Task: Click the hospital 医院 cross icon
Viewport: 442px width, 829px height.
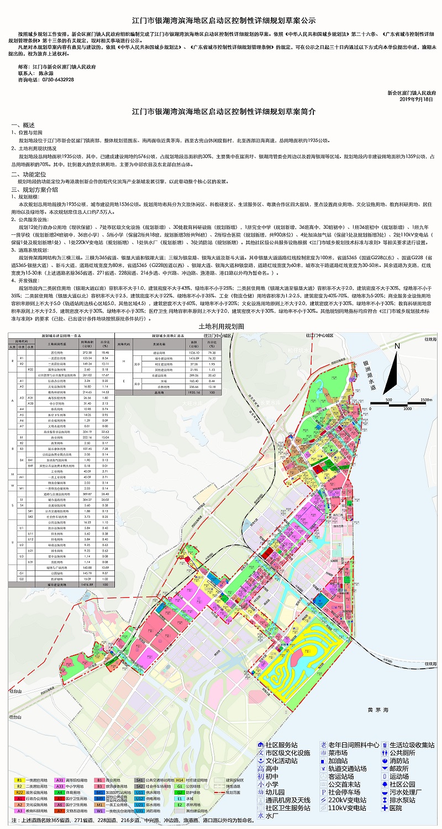Action: 384,807
